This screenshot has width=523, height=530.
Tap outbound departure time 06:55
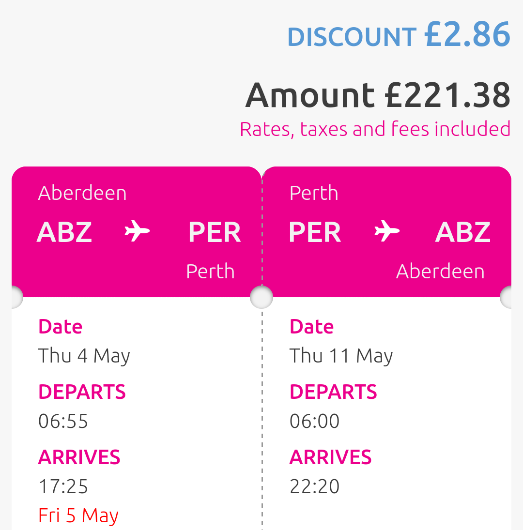pyautogui.click(x=63, y=421)
